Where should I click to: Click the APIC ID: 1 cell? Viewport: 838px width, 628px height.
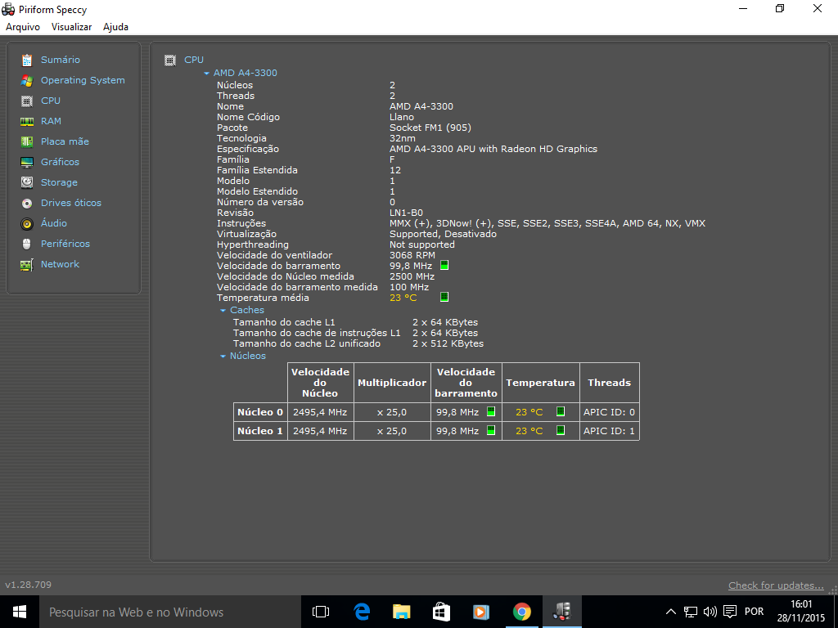[x=609, y=431]
